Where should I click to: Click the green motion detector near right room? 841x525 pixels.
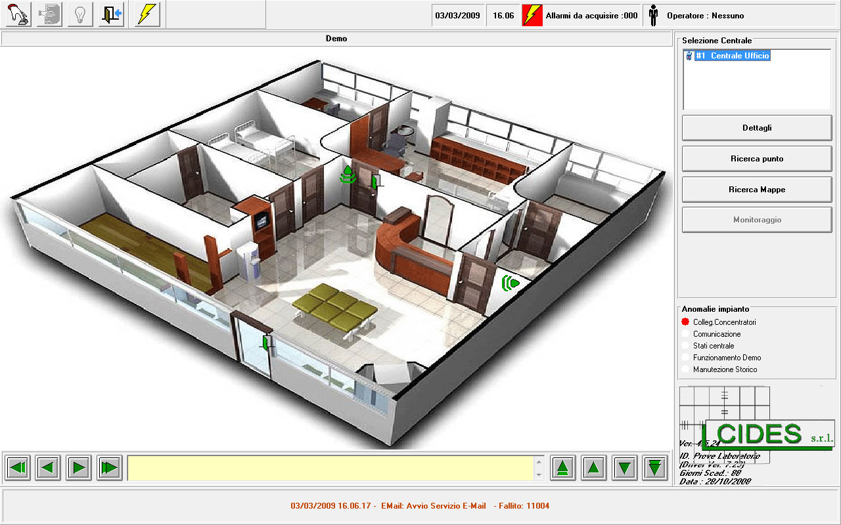pyautogui.click(x=511, y=283)
